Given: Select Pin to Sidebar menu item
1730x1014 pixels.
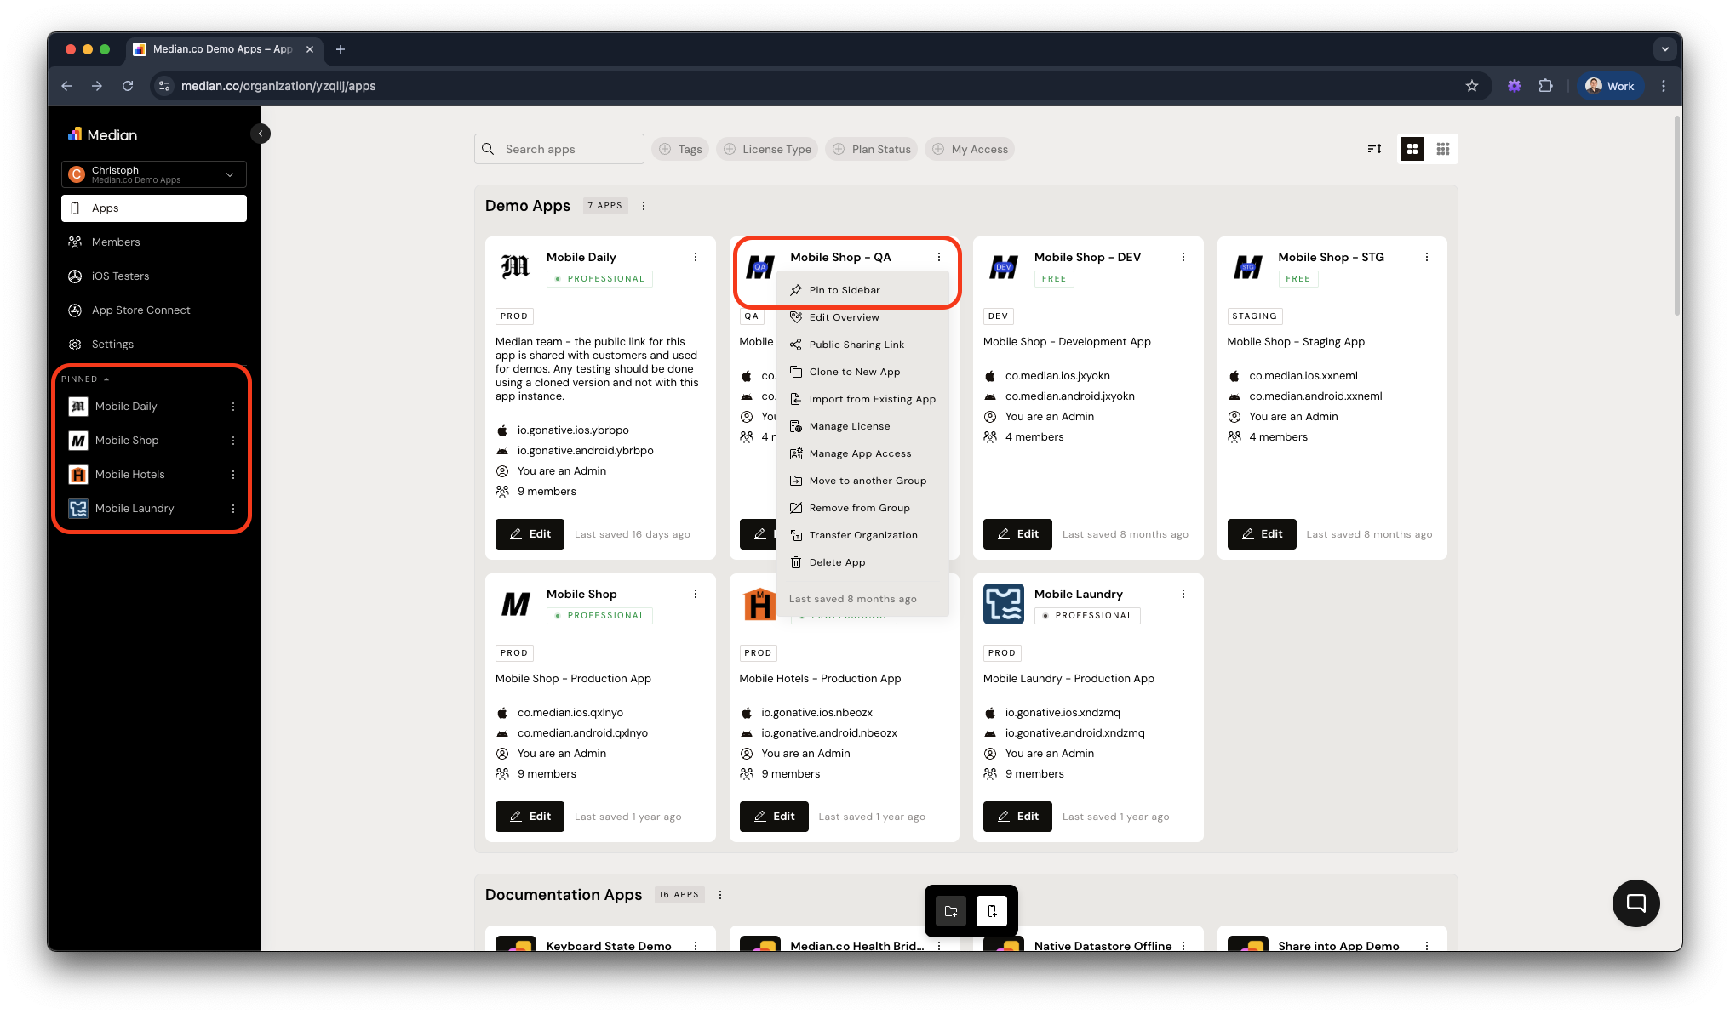Looking at the screenshot, I should 863,290.
